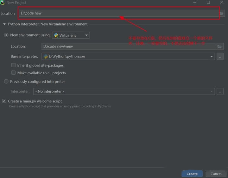
Task: Minimize the New Project window
Action: pyautogui.click(x=194, y=3)
